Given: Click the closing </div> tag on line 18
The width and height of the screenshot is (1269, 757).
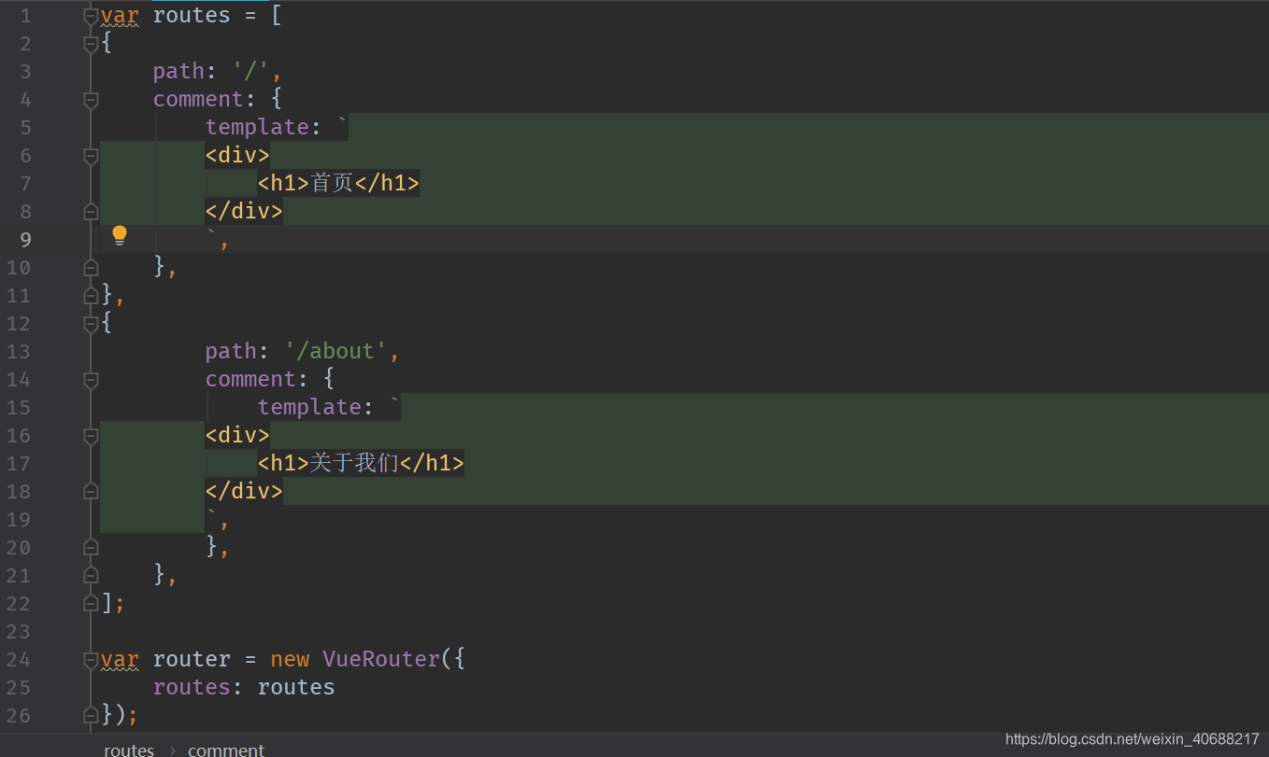Looking at the screenshot, I should [244, 492].
